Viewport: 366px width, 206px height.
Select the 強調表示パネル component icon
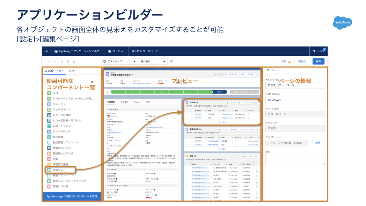49,148
